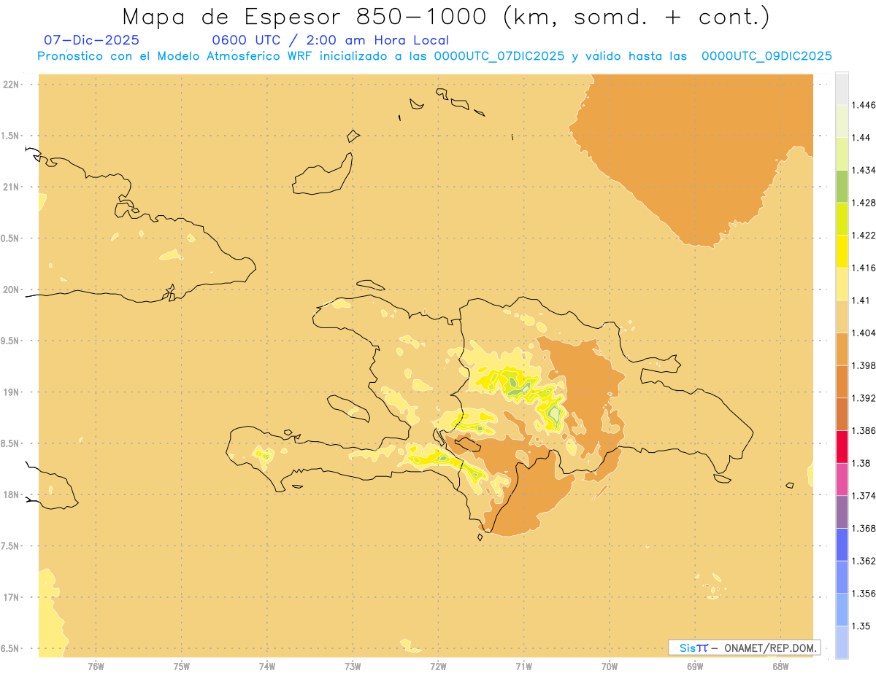The image size is (876, 676).
Task: Click the legend value '1.374'
Action: [x=864, y=496]
